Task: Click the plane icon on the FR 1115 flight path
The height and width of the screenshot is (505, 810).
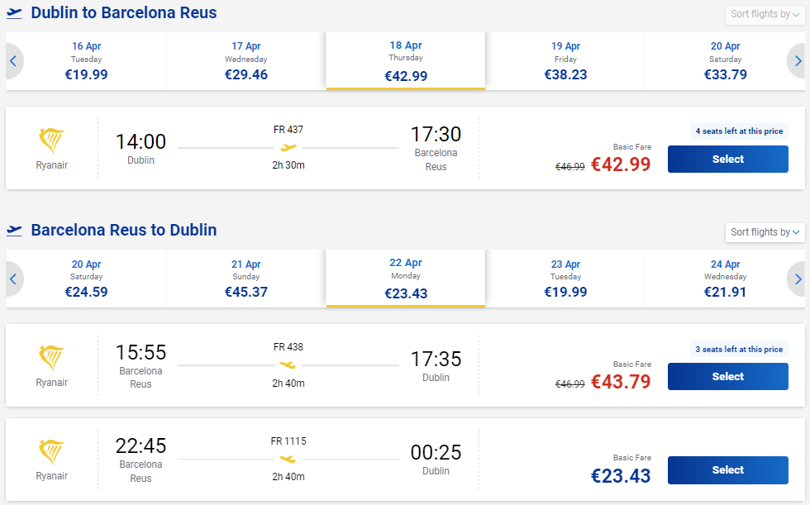Action: (287, 460)
